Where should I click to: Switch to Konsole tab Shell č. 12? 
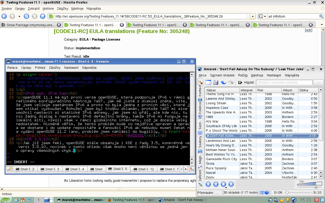pyautogui.click(x=143, y=169)
